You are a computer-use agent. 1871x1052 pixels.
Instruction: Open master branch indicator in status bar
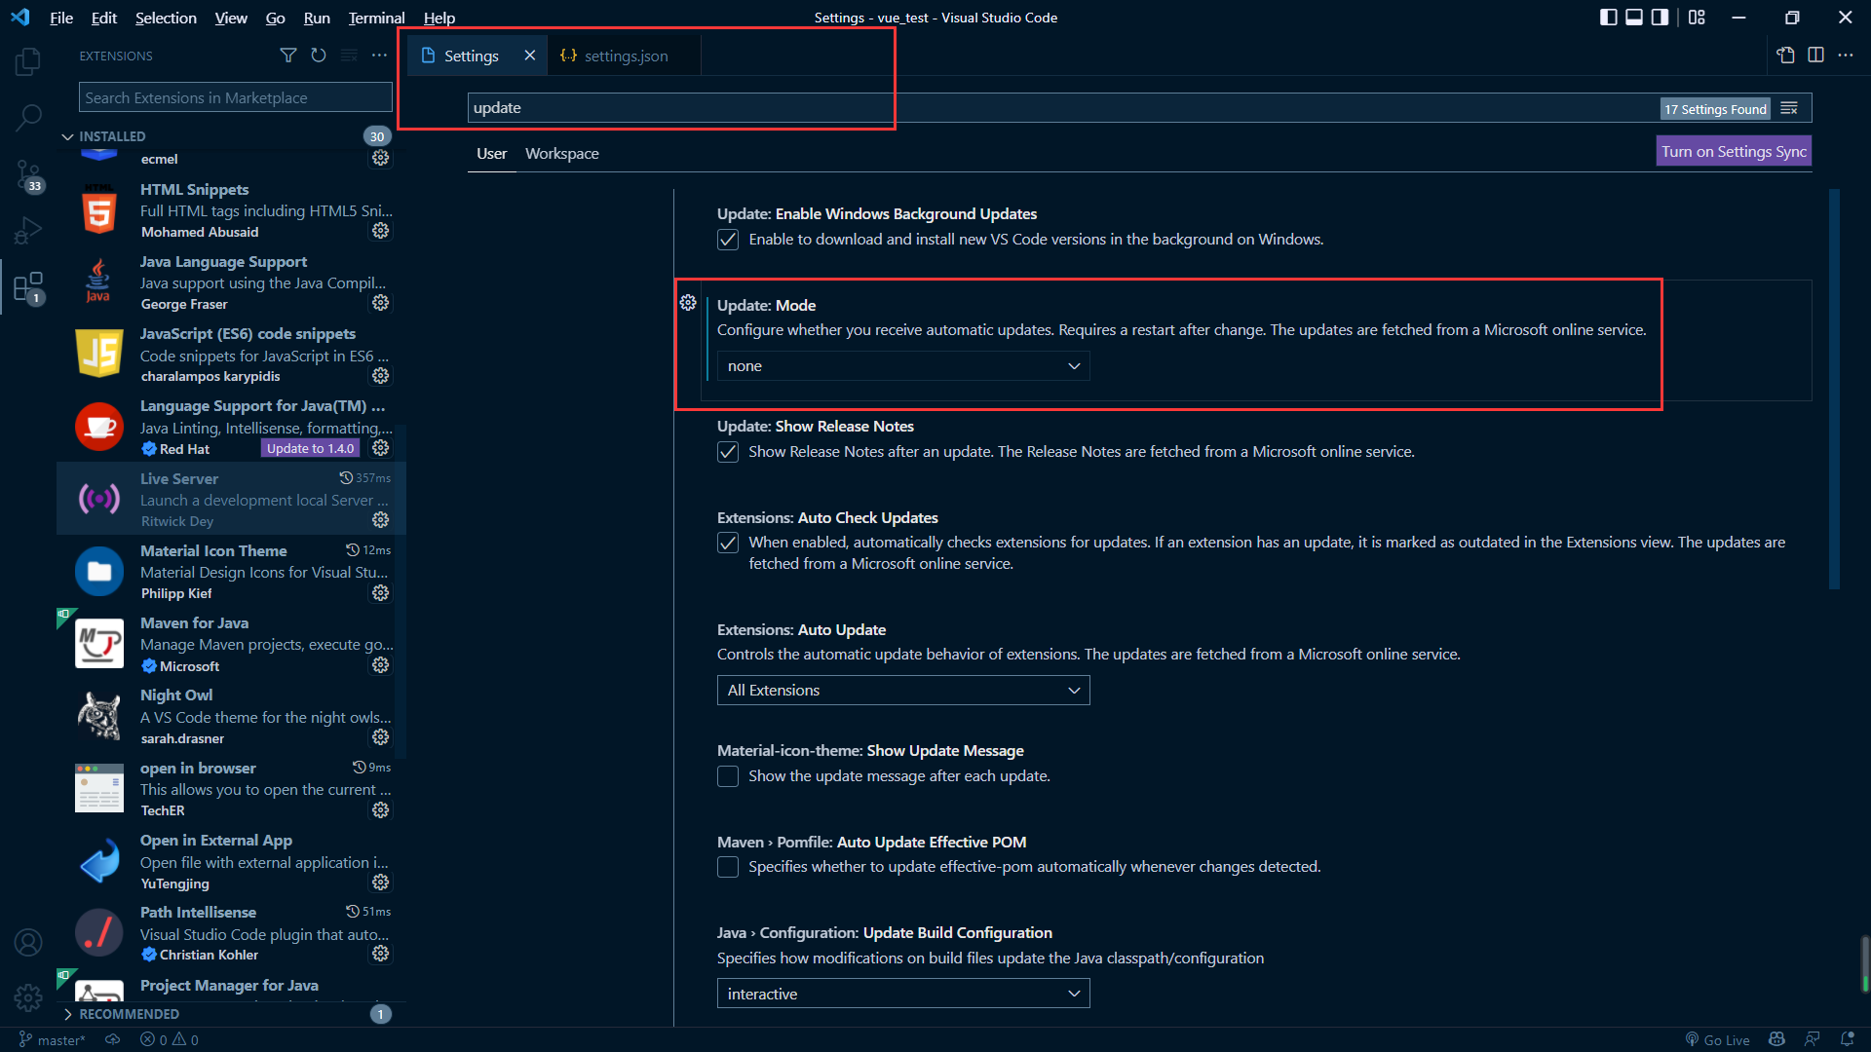coord(52,1039)
